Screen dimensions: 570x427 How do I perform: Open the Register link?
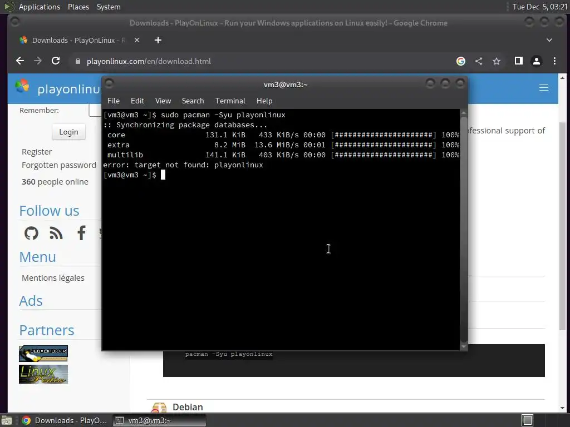[37, 152]
